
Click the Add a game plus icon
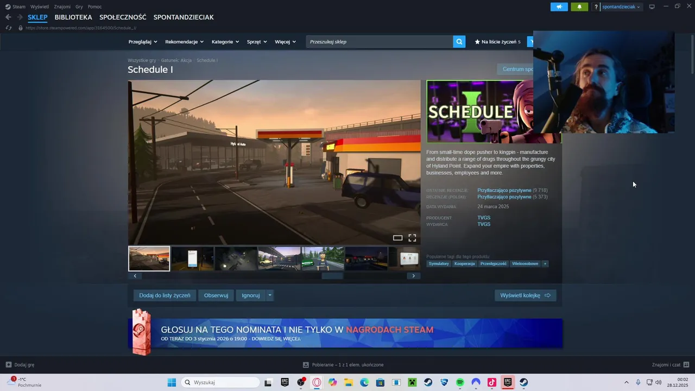(x=9, y=365)
